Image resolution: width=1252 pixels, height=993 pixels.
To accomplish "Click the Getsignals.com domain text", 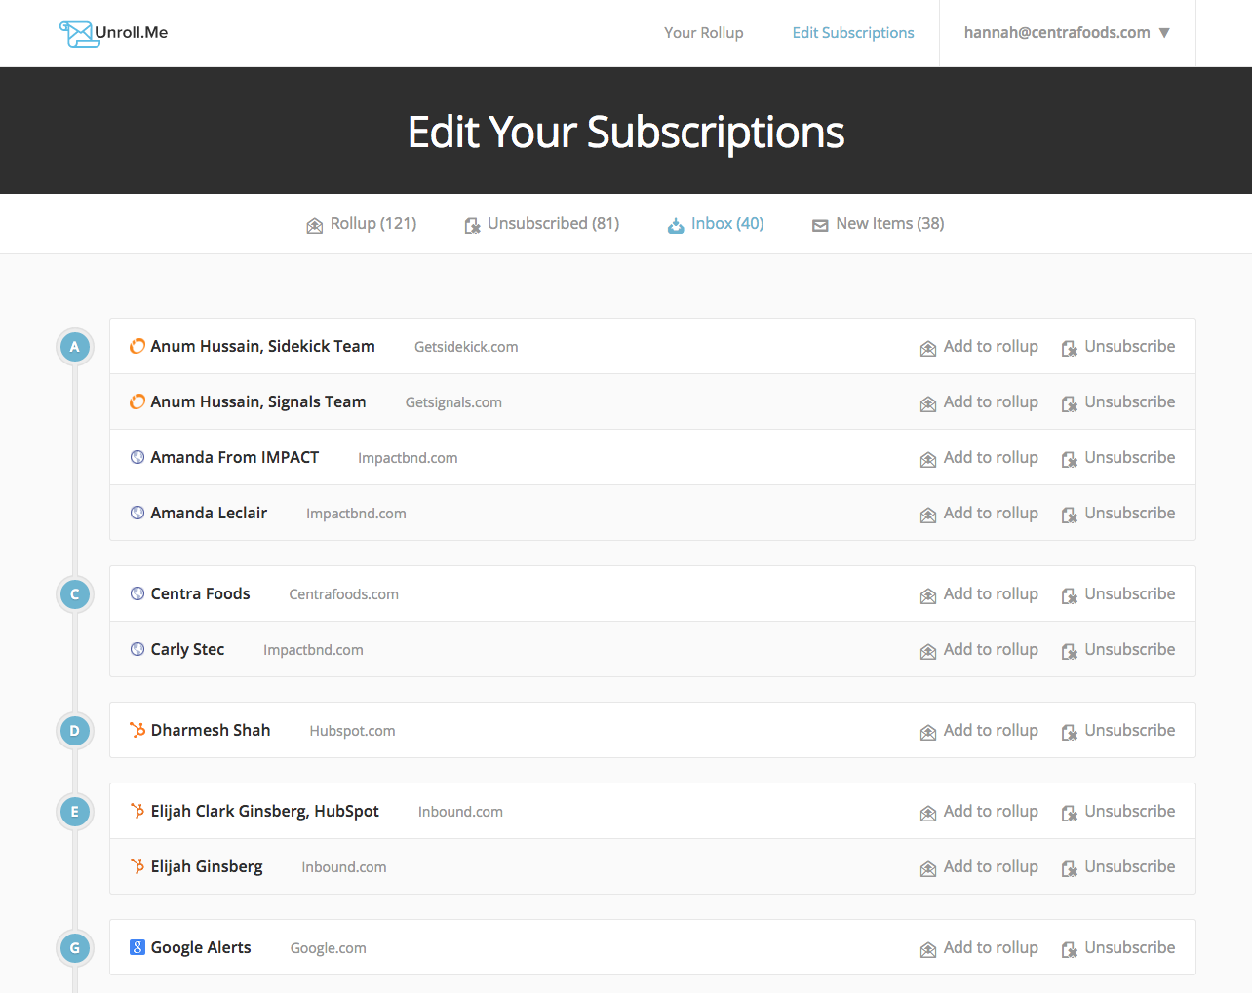I will (453, 403).
